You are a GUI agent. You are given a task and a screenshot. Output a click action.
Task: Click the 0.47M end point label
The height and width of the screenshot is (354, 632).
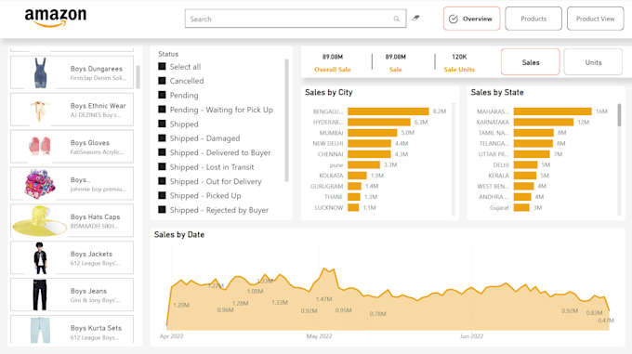click(x=606, y=321)
